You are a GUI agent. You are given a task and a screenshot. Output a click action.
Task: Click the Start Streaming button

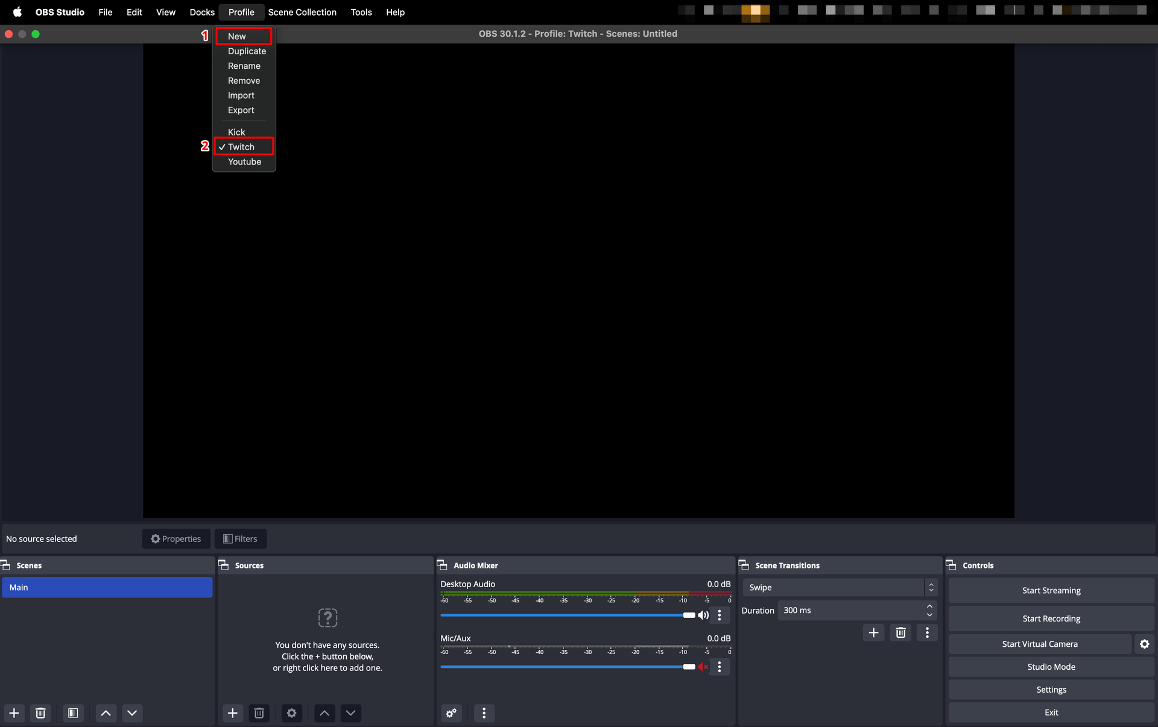(1051, 590)
